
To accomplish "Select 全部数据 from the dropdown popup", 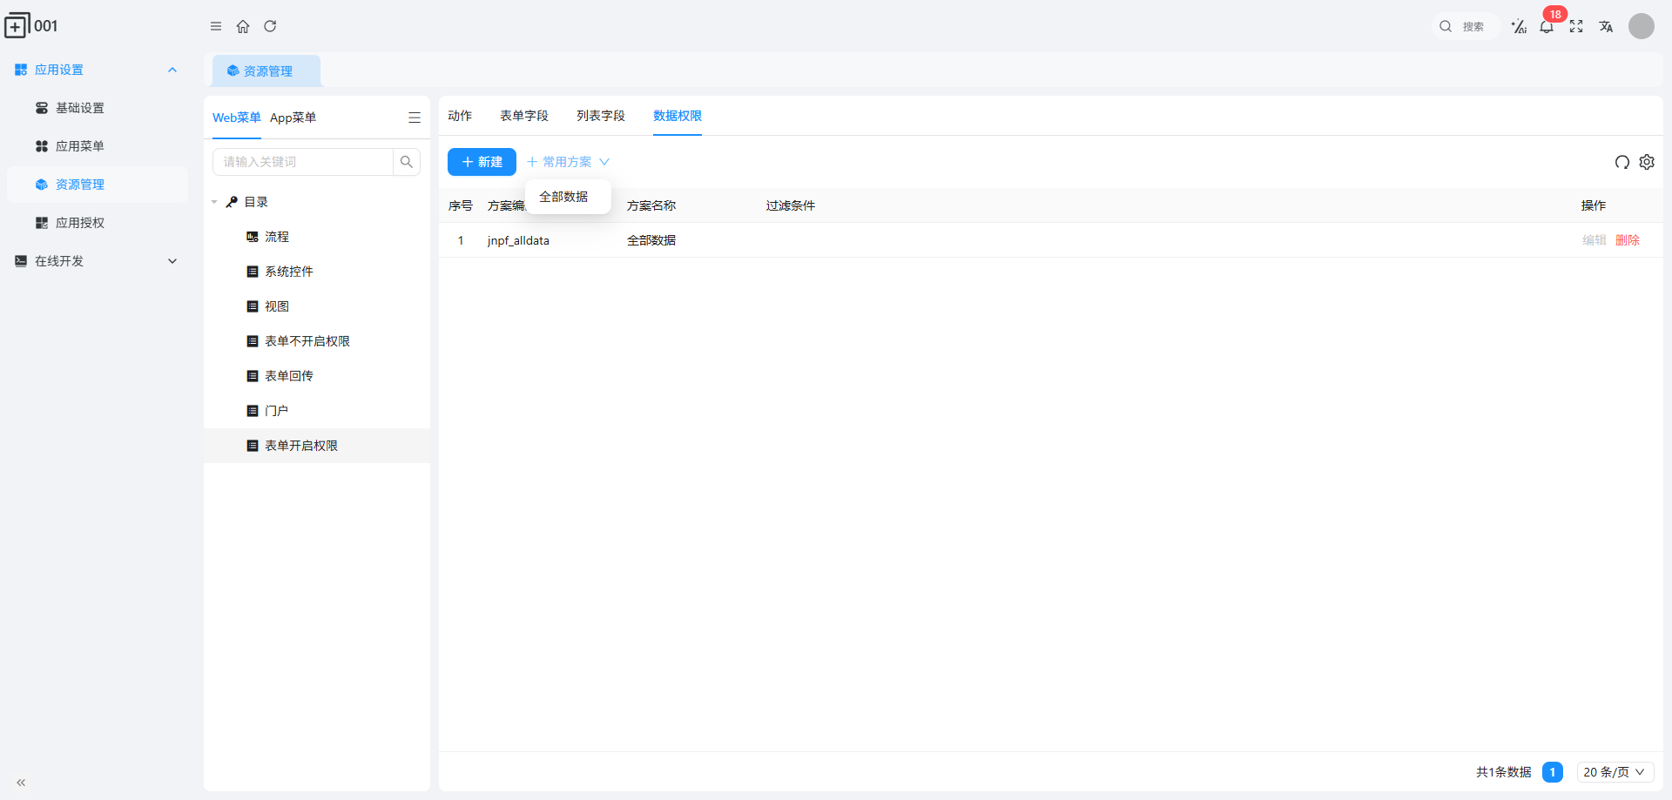I will (563, 197).
